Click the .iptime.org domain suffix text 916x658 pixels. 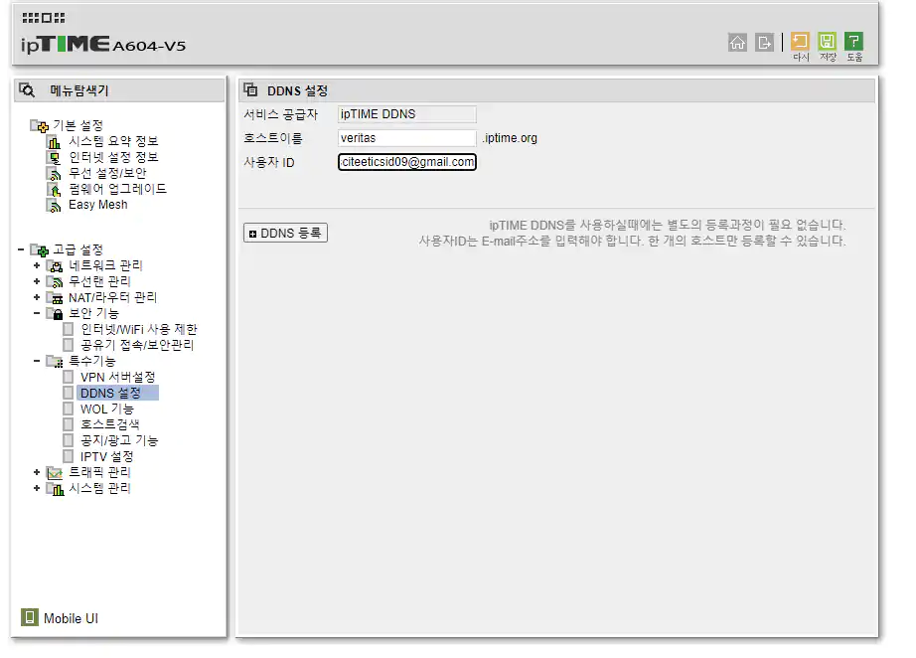(x=510, y=138)
